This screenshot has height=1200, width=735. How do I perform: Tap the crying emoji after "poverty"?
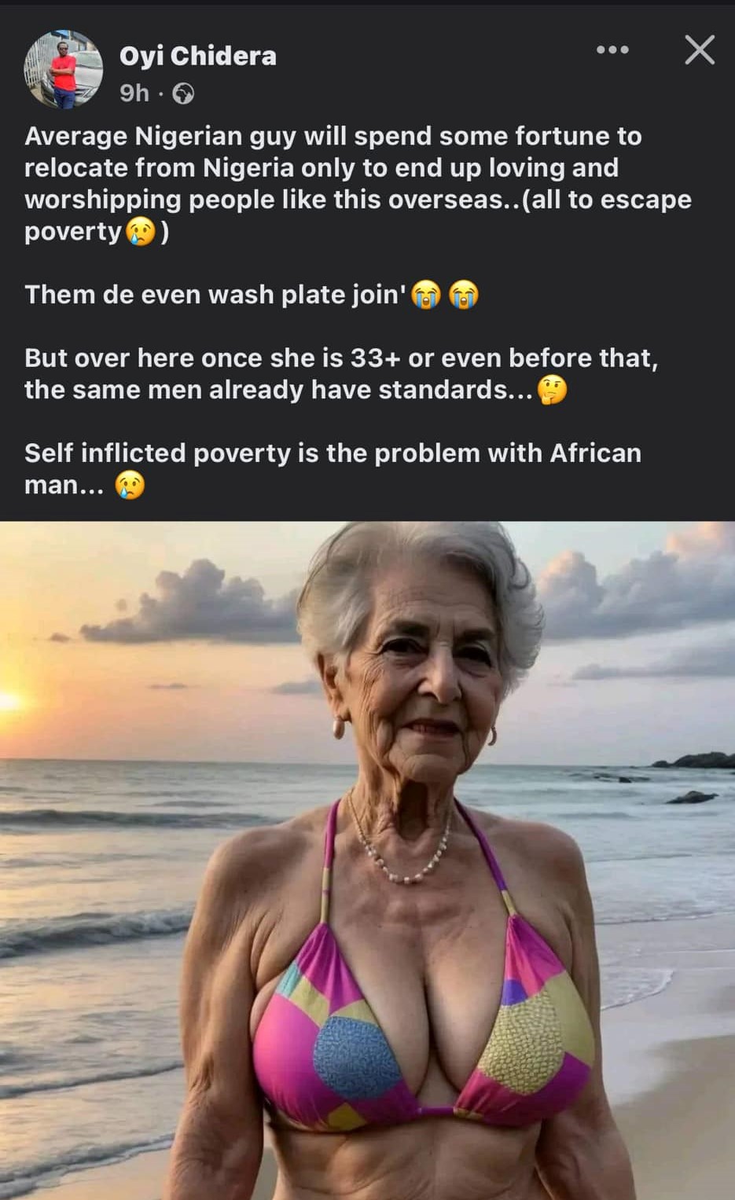[x=141, y=232]
